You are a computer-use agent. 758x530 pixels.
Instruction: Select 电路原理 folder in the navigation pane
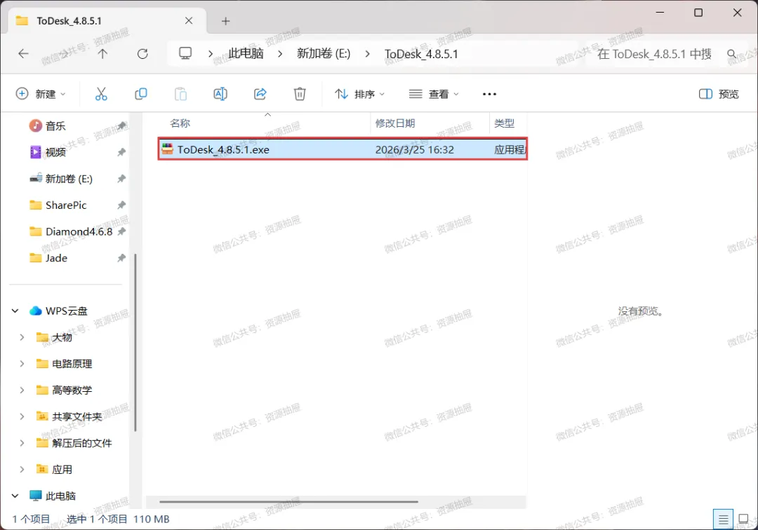72,364
